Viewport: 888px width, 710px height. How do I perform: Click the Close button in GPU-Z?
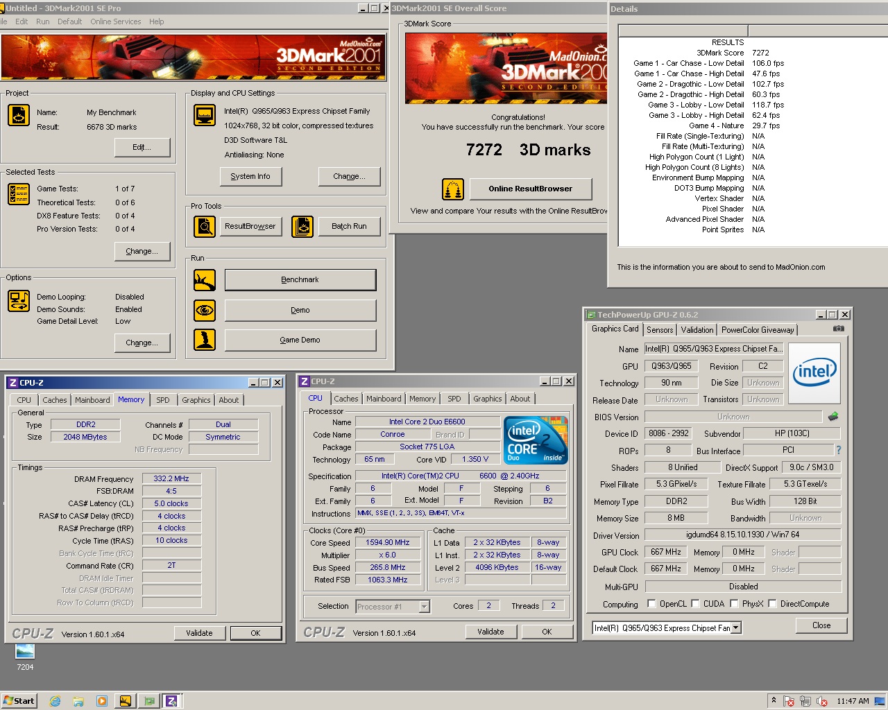(x=821, y=625)
